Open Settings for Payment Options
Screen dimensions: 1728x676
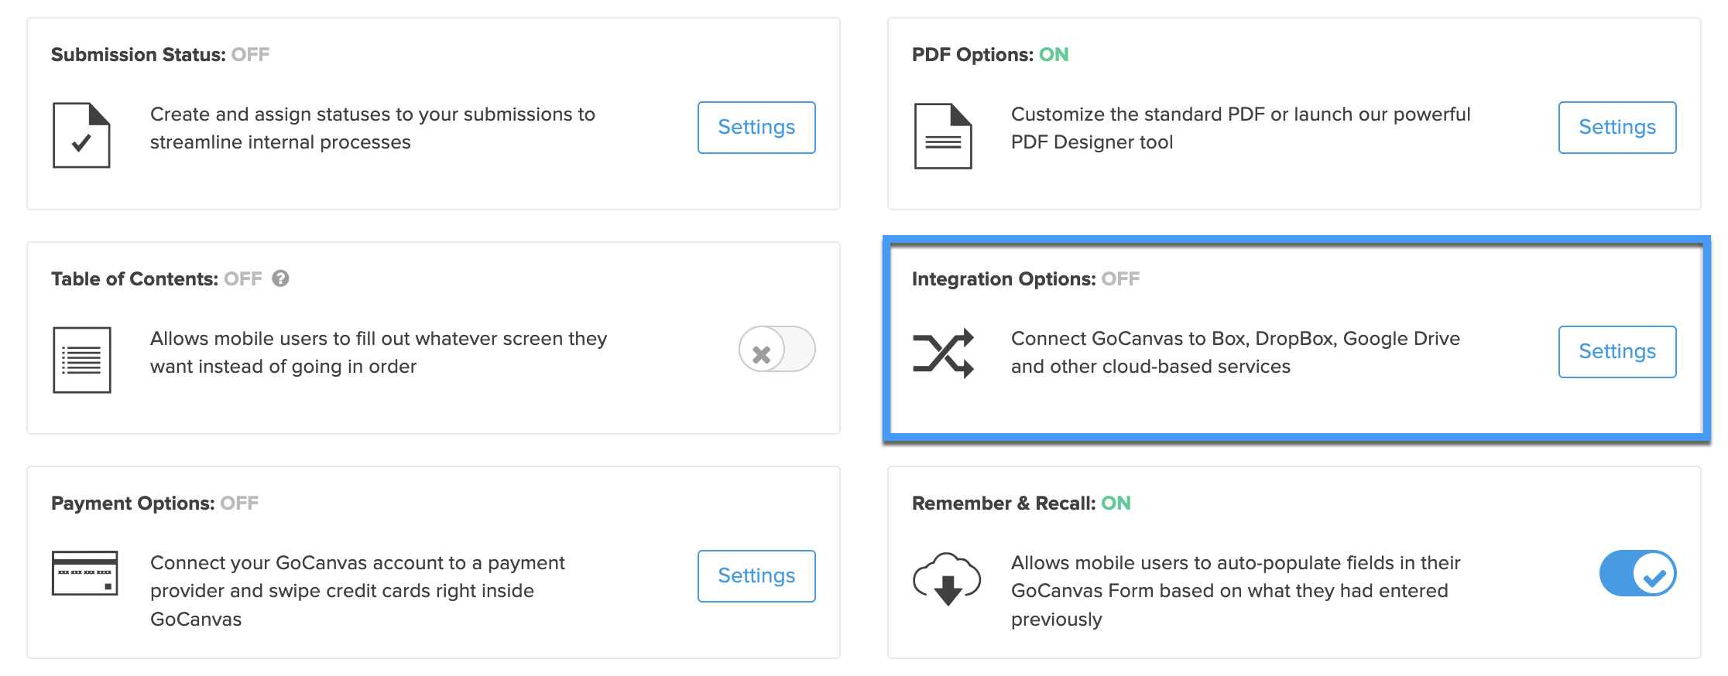click(756, 575)
